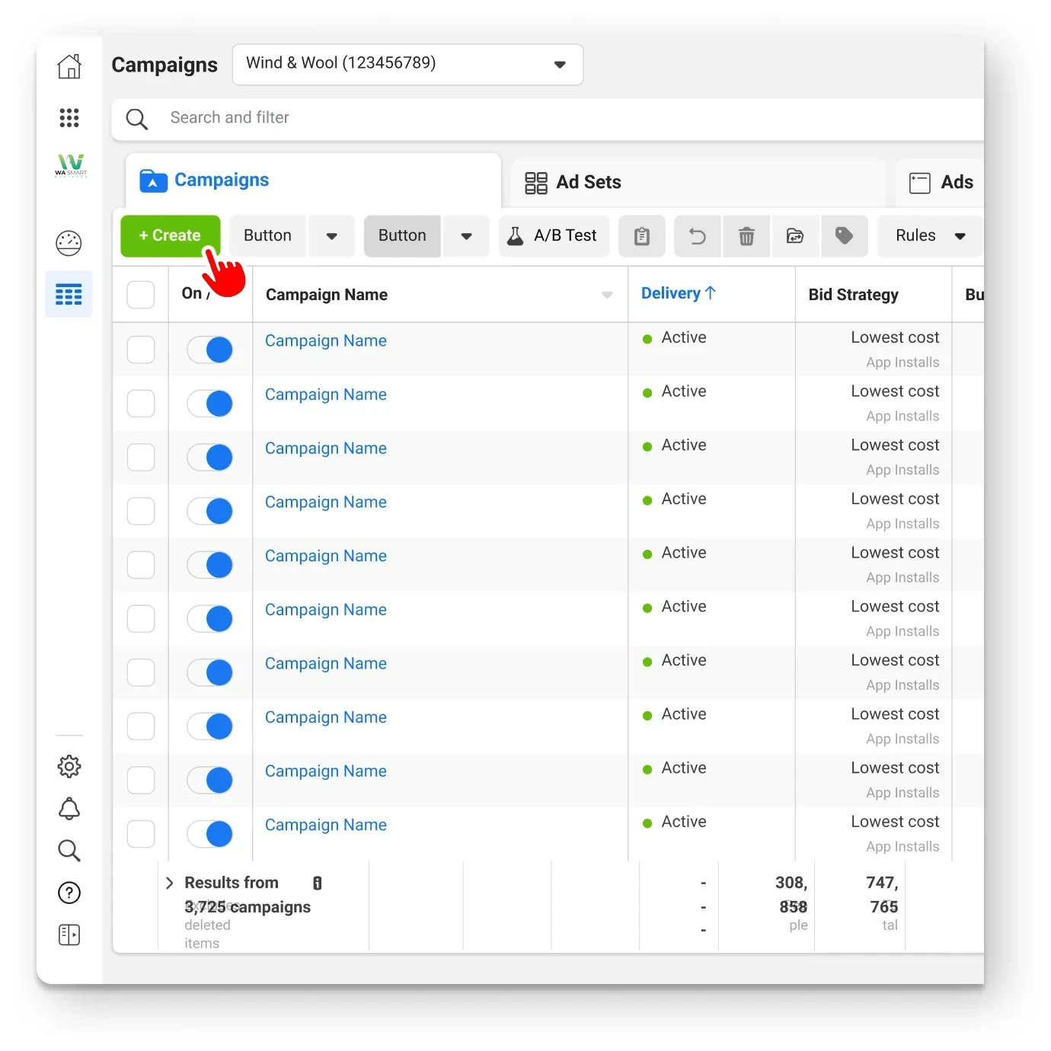
Task: Click the Ad Sets grid icon
Action: pyautogui.click(x=536, y=183)
